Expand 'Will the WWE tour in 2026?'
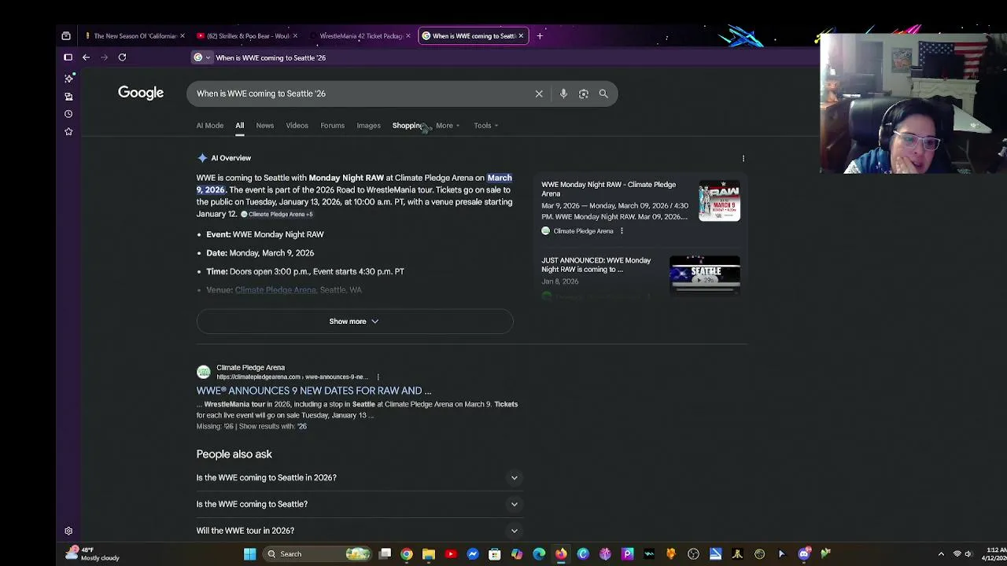1007x566 pixels. pyautogui.click(x=360, y=531)
